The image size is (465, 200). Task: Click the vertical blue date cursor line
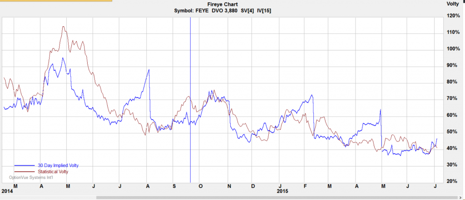click(190, 100)
